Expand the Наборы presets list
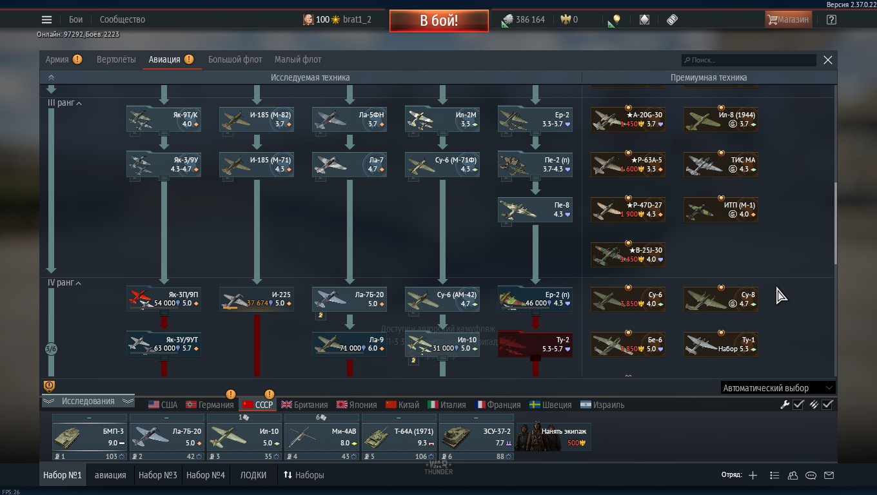Viewport: 877px width, 495px height. point(304,475)
